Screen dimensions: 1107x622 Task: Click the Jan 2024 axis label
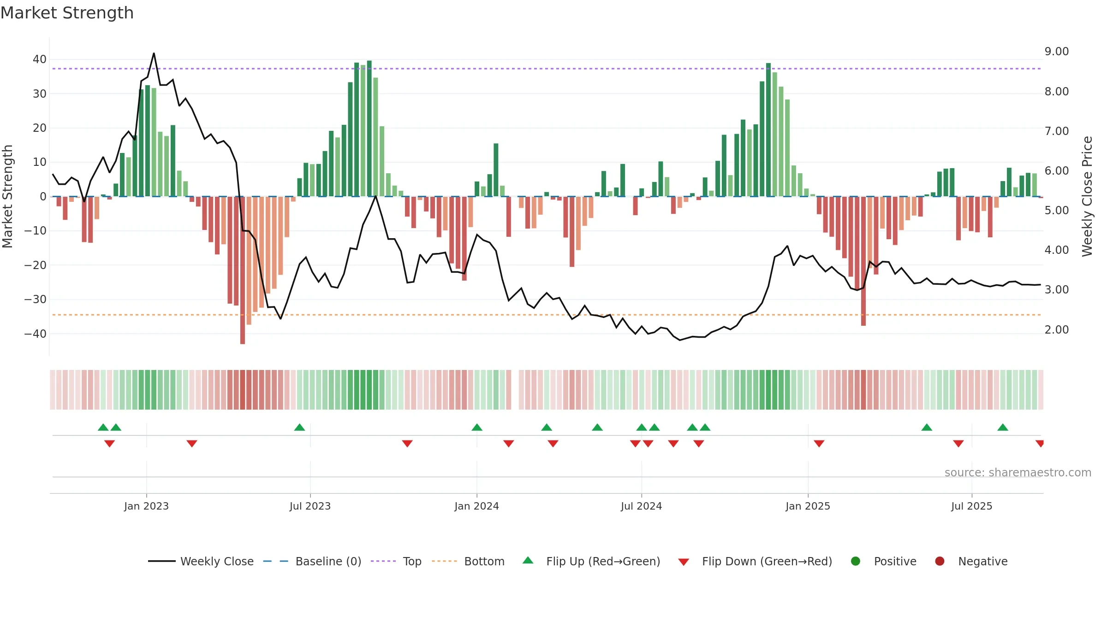(476, 506)
